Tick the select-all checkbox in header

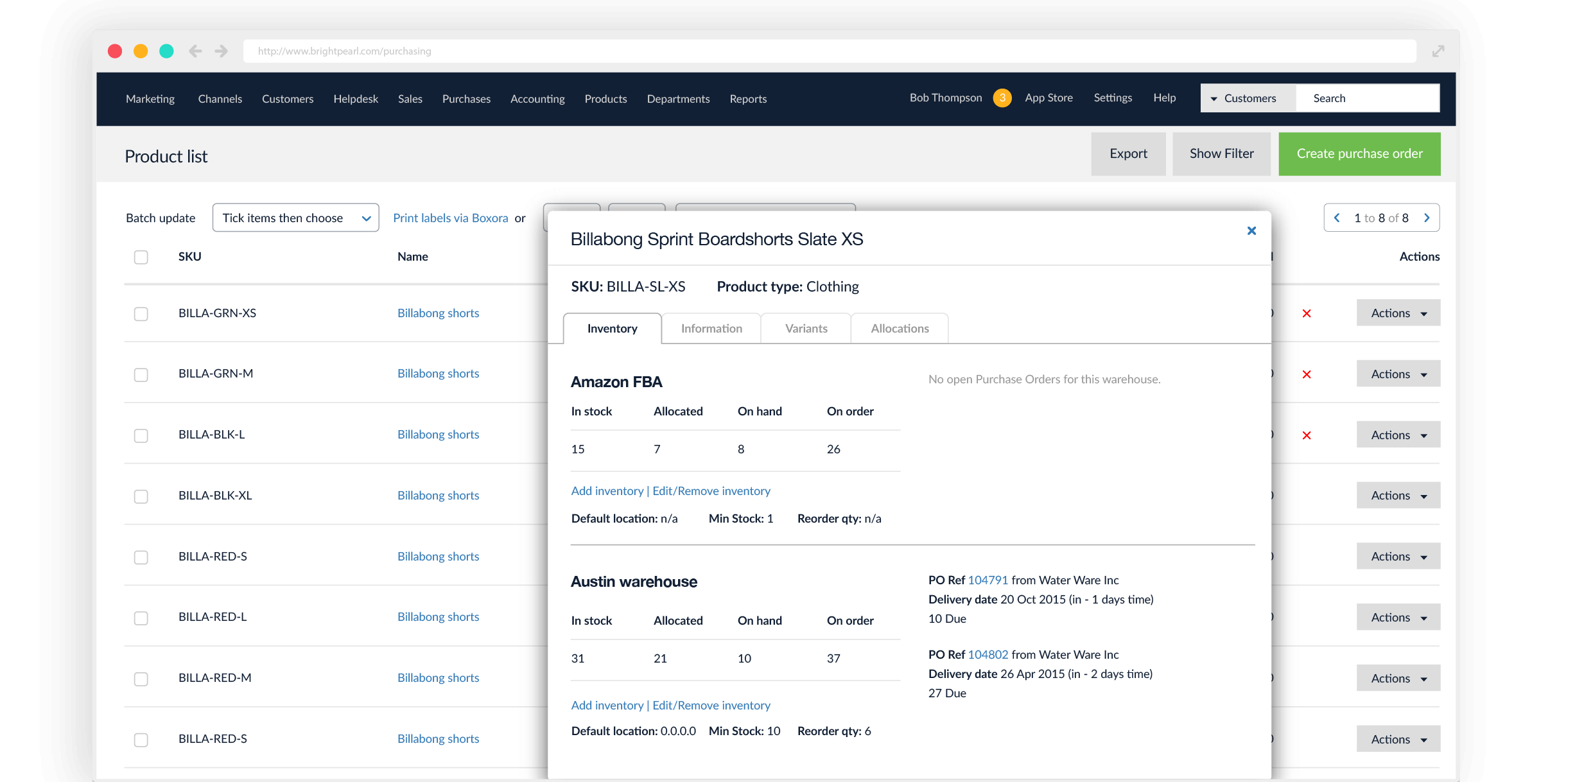[141, 257]
